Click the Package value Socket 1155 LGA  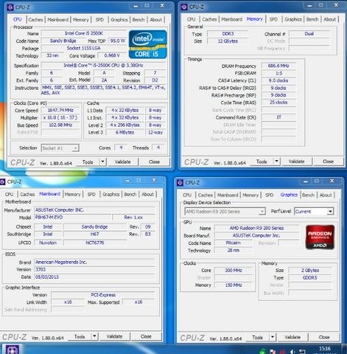coord(84,48)
